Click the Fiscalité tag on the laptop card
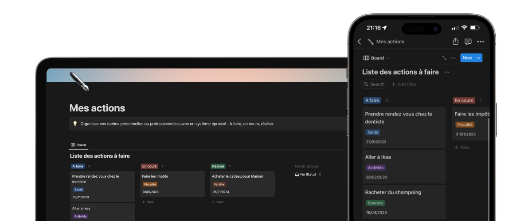Viewport: 532px width, 221px height. pyautogui.click(x=150, y=184)
